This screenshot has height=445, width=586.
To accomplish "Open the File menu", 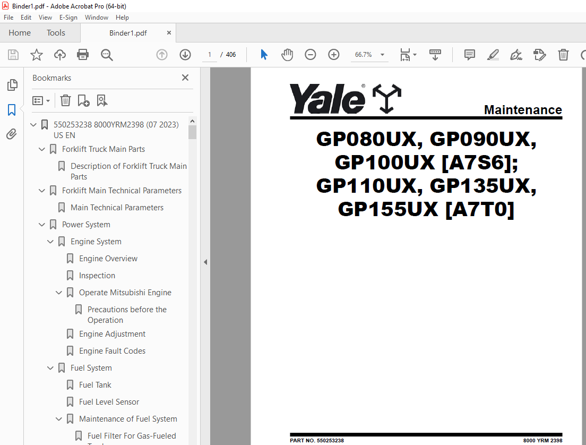I will pos(8,17).
